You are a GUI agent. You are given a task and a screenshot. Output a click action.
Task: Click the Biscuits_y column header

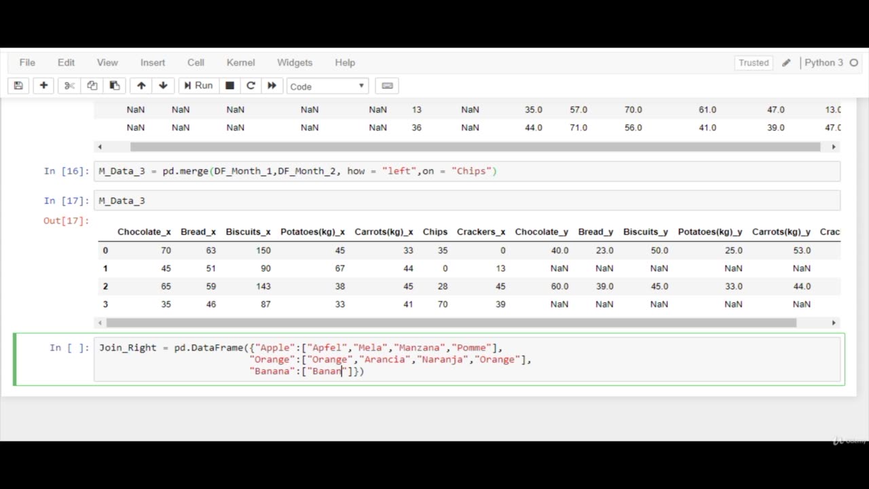(646, 232)
